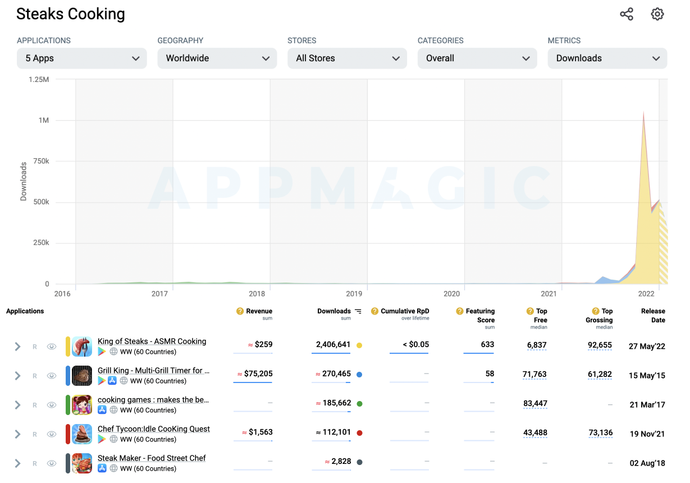Hide King of Steaks with eye toggle
Screen dimensions: 690x483
[x=52, y=347]
